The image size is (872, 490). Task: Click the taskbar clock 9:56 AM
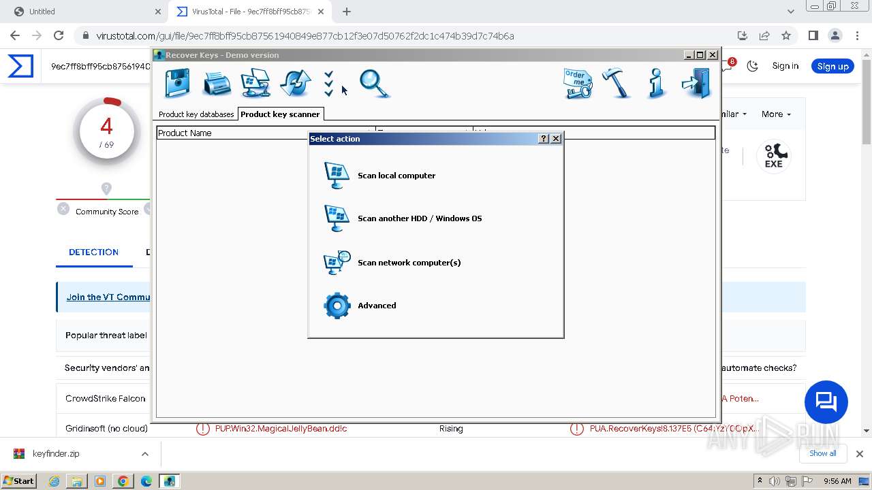[838, 481]
